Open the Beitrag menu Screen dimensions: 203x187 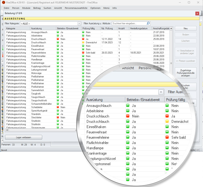[x=37, y=8]
